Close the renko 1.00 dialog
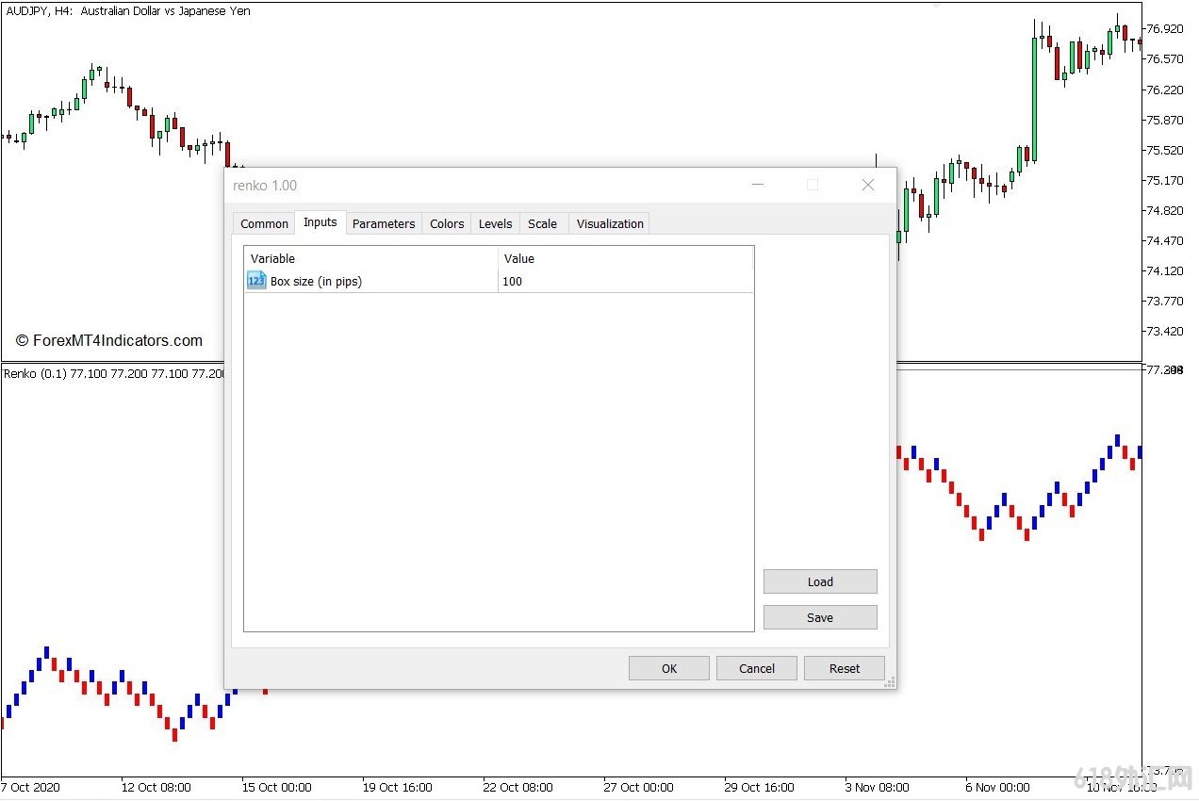The height and width of the screenshot is (801, 1199). [x=868, y=185]
